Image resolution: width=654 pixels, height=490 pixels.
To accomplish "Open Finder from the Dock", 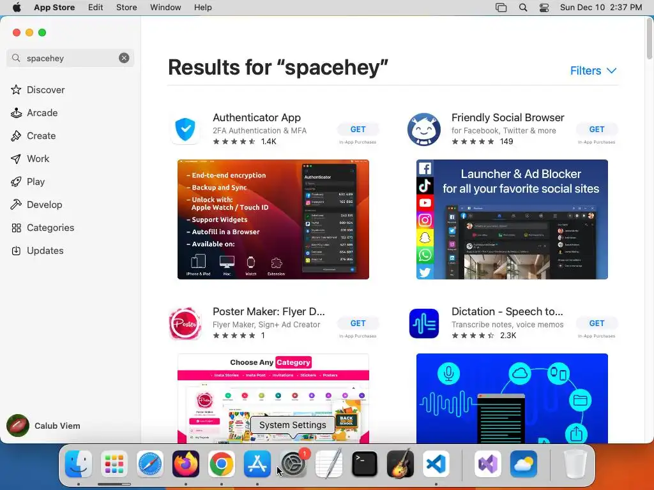I will click(79, 463).
